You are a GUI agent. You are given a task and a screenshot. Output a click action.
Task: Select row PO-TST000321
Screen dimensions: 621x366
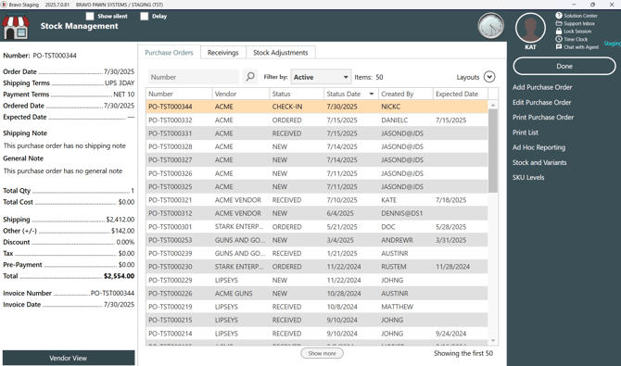pyautogui.click(x=317, y=200)
